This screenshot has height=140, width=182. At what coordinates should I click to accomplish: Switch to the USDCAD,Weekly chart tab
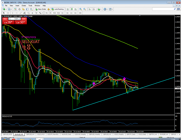tap(80, 134)
